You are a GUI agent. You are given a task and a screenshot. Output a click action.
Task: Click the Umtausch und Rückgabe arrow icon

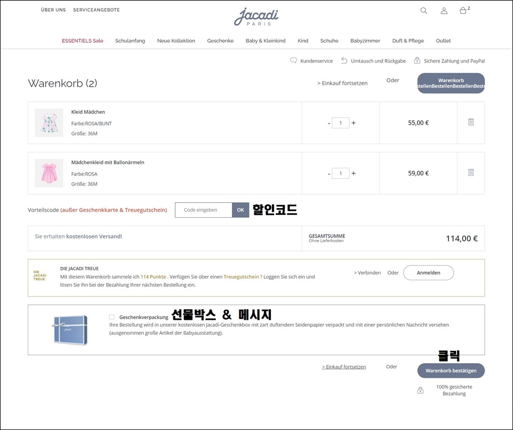344,60
